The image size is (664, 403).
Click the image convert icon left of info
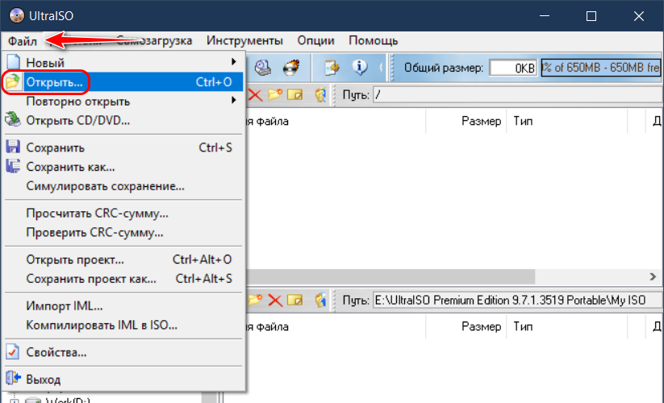332,67
